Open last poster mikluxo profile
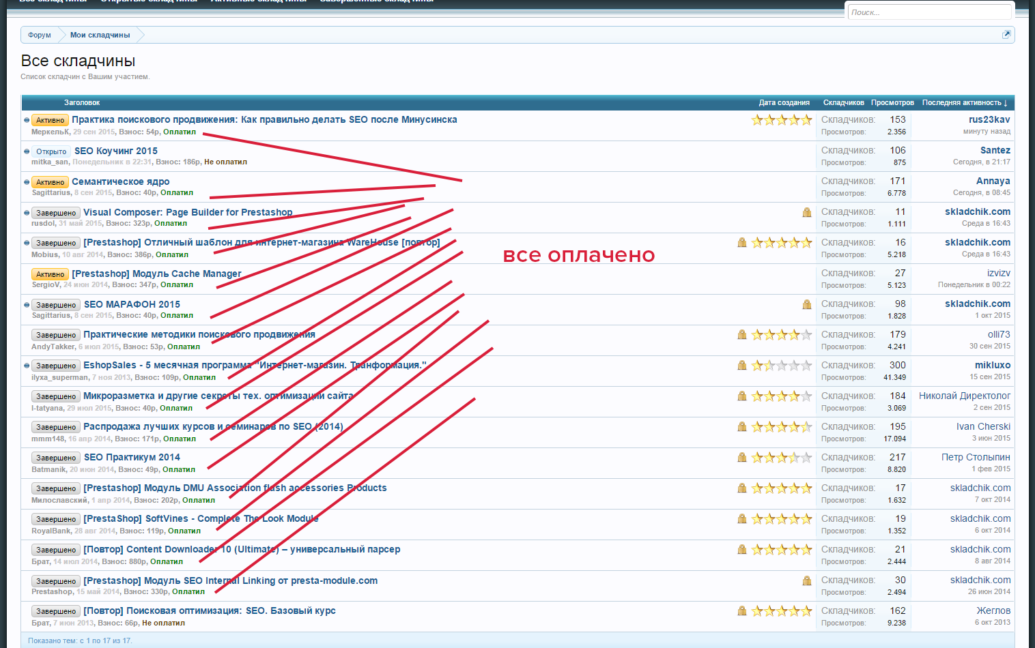Image resolution: width=1035 pixels, height=648 pixels. (993, 365)
